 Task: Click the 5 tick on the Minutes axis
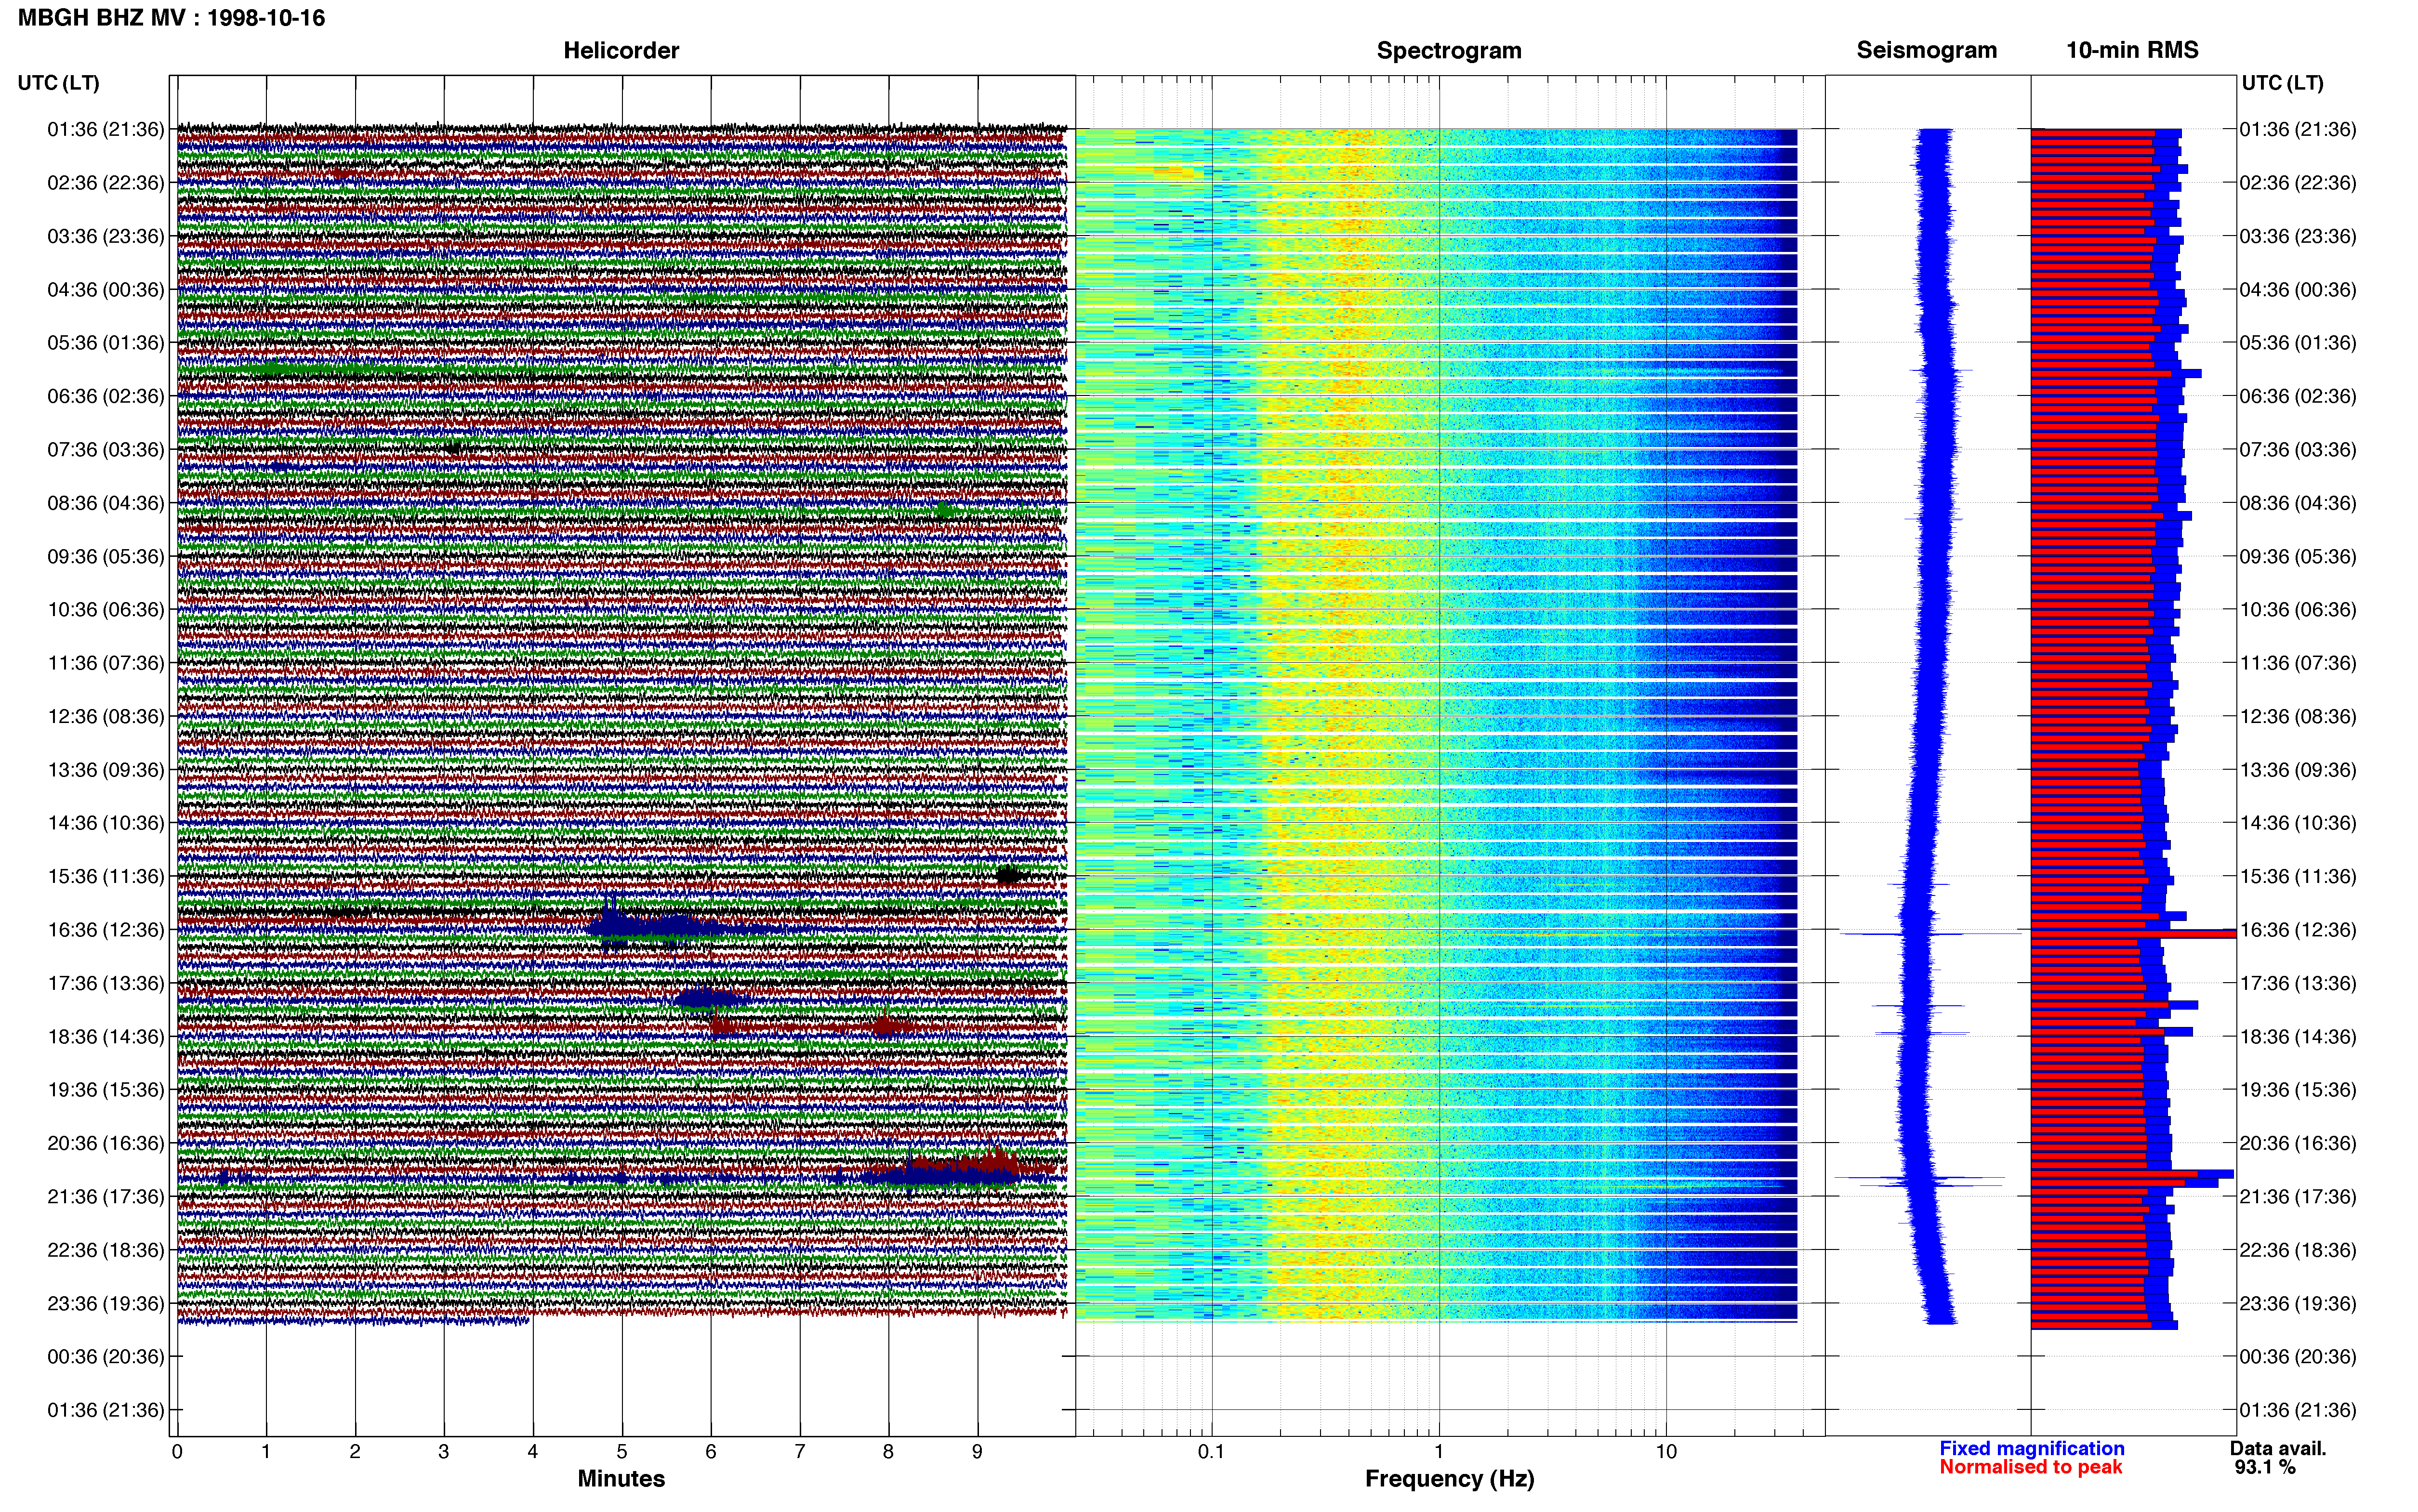[x=622, y=1451]
